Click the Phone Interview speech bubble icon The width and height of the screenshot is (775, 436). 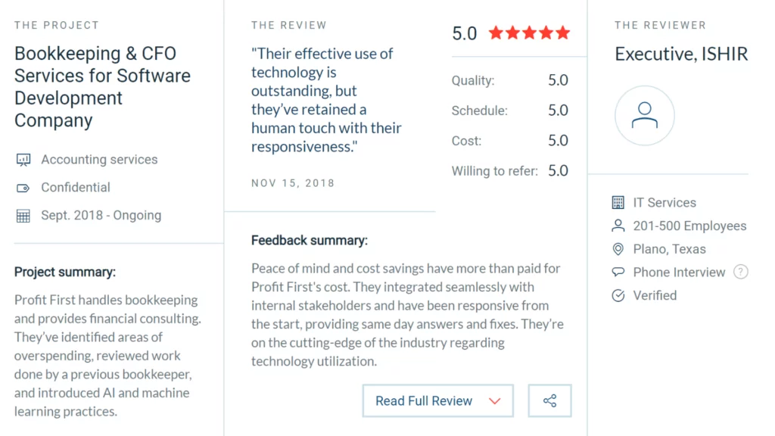click(x=619, y=272)
